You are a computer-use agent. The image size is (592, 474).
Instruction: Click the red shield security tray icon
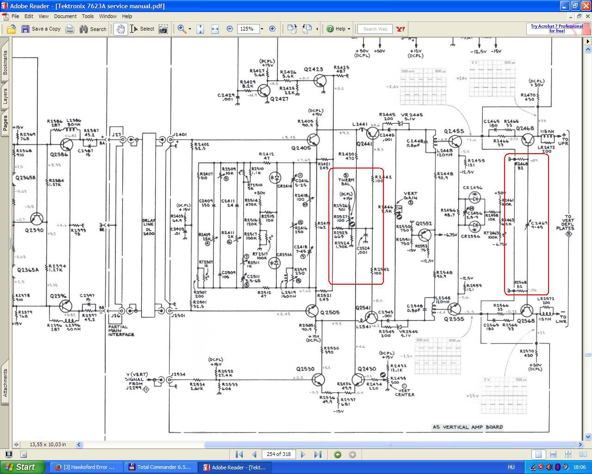point(541,467)
